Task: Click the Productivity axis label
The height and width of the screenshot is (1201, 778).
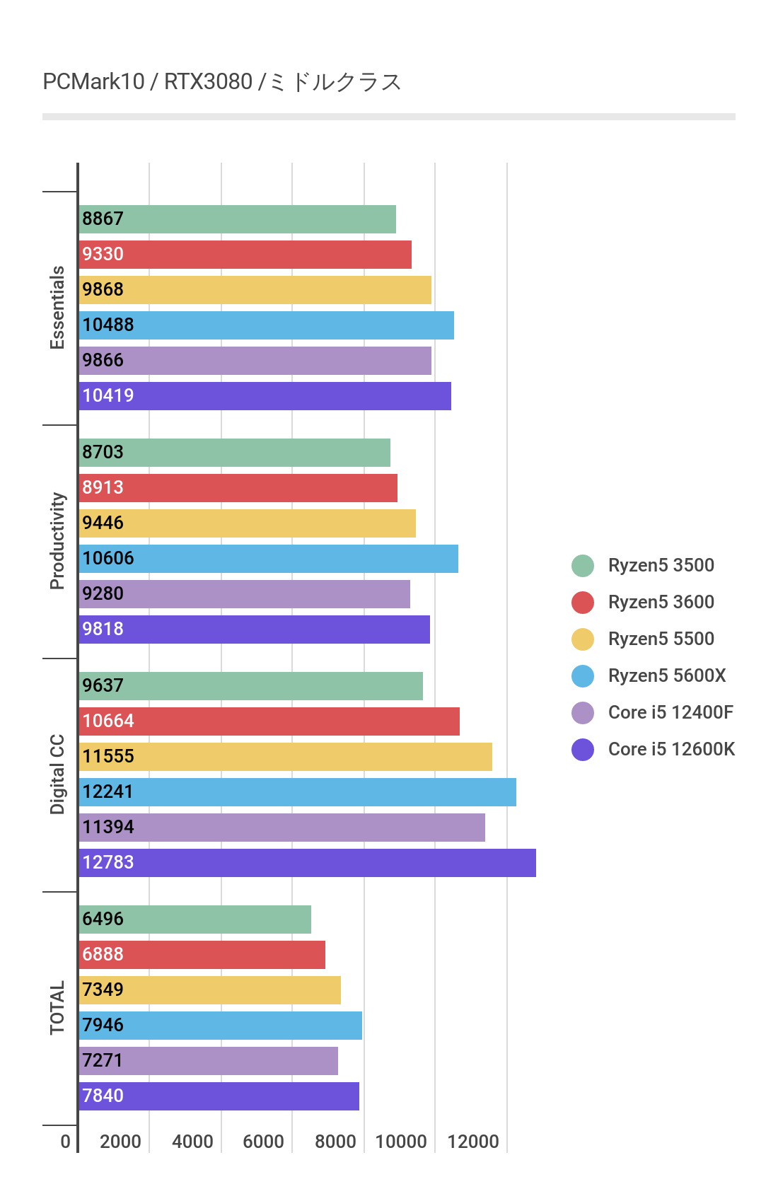Action: tap(57, 541)
